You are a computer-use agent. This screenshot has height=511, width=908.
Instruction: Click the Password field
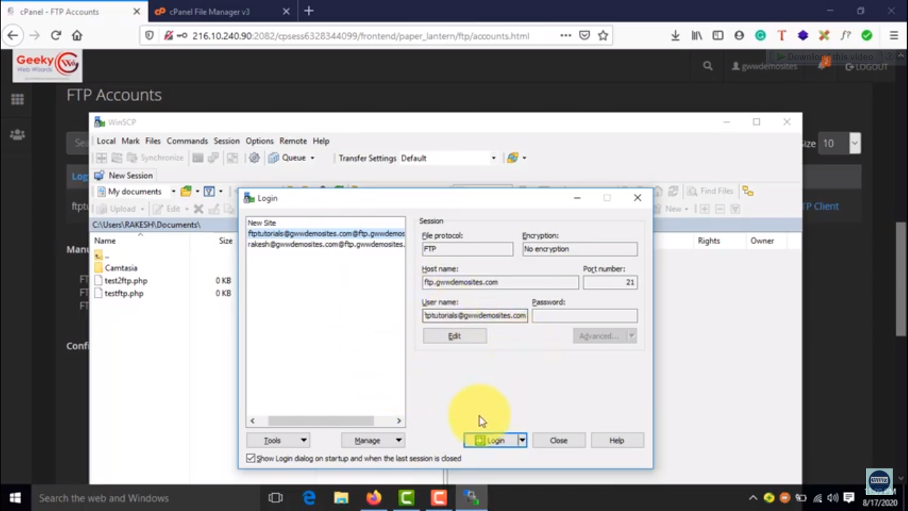[584, 315]
